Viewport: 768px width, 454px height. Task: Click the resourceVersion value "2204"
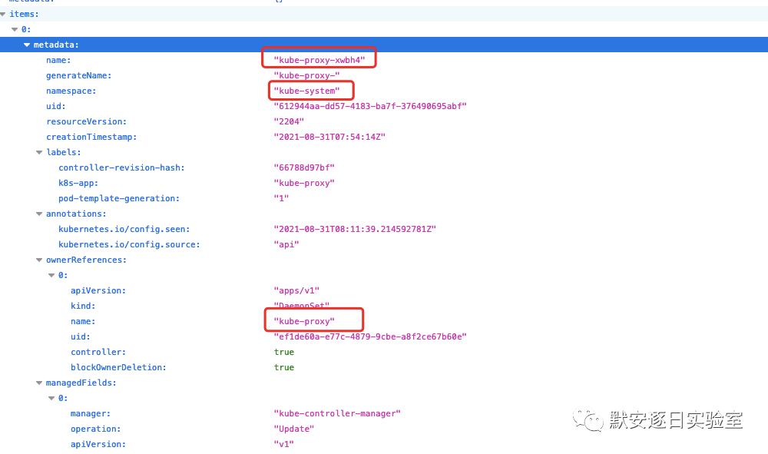[289, 121]
